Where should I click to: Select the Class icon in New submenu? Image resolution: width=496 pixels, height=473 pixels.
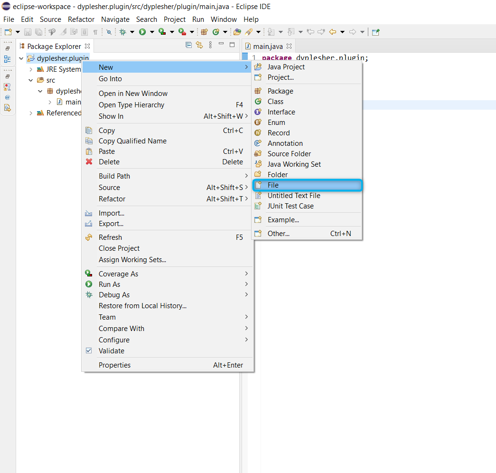(x=258, y=101)
